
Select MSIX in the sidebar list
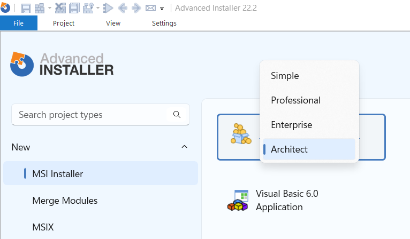tap(43, 227)
